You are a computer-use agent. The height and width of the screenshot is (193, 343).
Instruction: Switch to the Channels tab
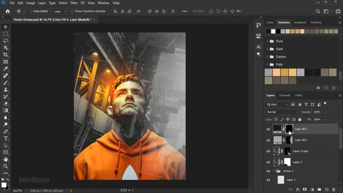point(285,95)
